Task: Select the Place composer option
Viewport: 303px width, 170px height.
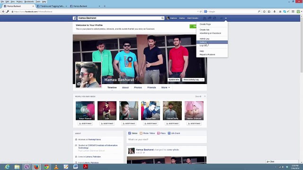Action: (161, 133)
